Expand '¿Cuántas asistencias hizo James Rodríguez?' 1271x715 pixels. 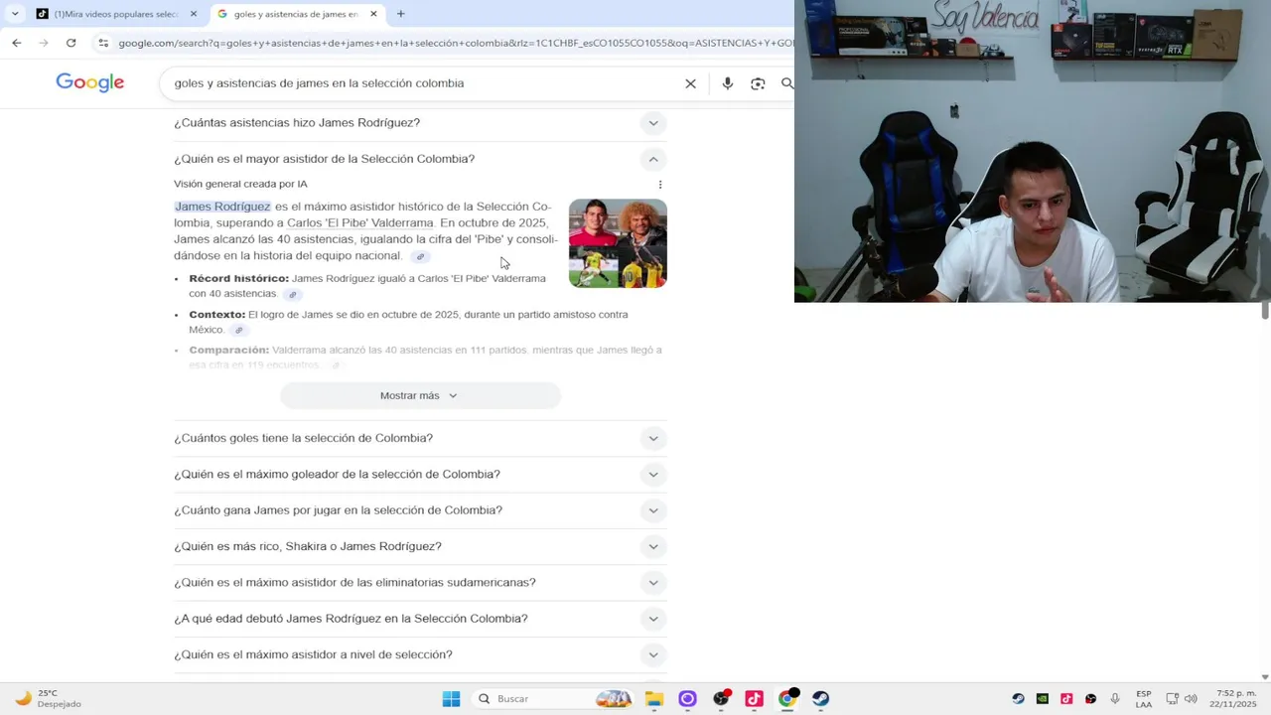[420, 123]
